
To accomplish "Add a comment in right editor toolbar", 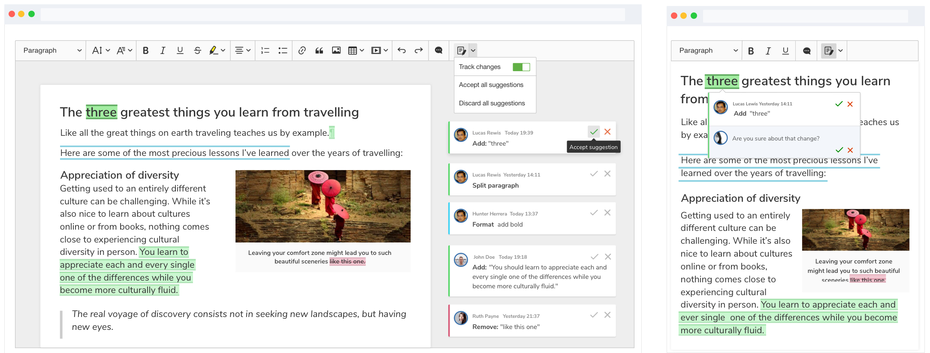I will (x=807, y=51).
